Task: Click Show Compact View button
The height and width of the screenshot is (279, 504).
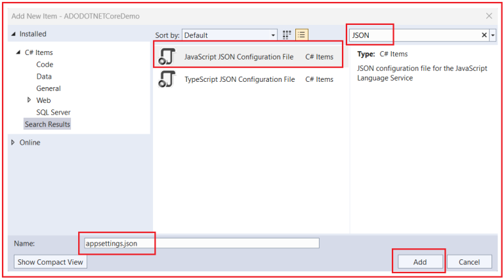Action: 51,262
